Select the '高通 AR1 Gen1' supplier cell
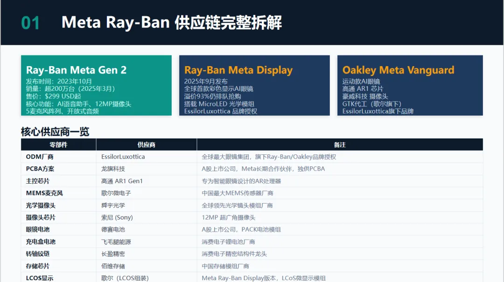 146,181
